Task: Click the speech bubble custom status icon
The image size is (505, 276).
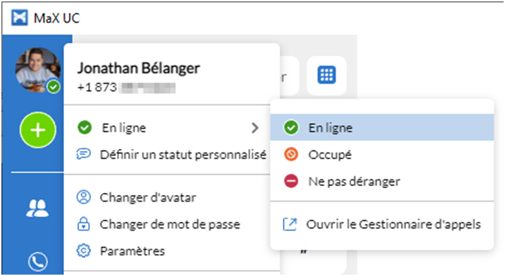Action: pyautogui.click(x=83, y=154)
